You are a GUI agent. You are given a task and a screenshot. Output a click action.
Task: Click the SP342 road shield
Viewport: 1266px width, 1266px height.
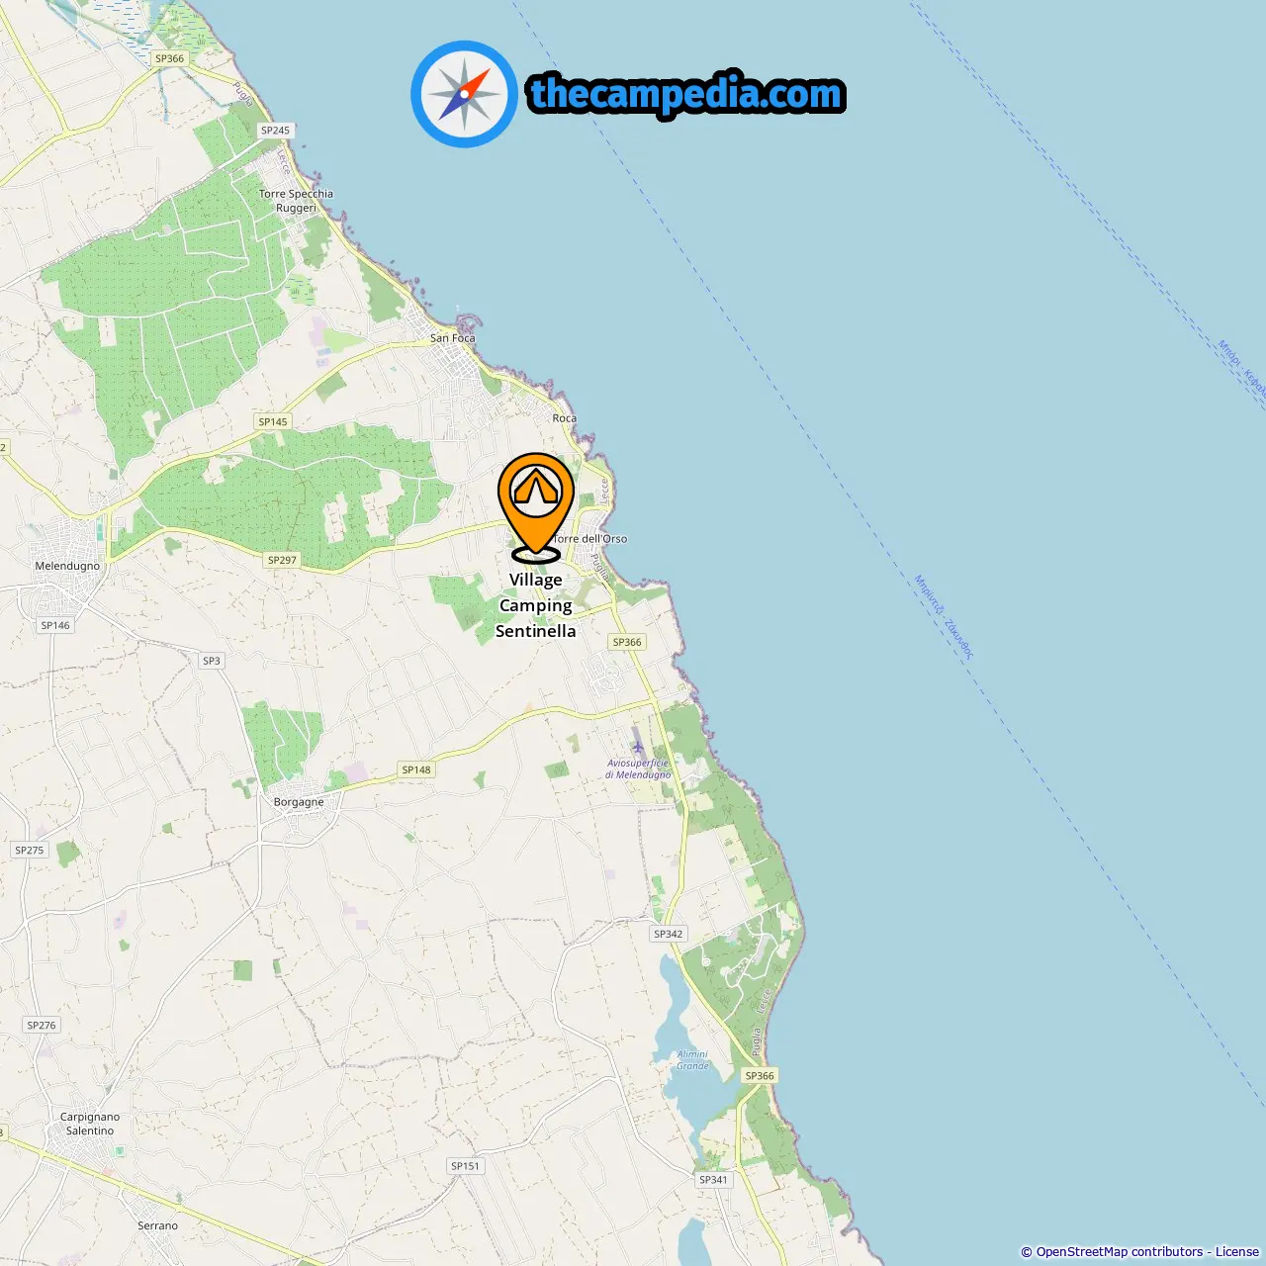(x=669, y=934)
